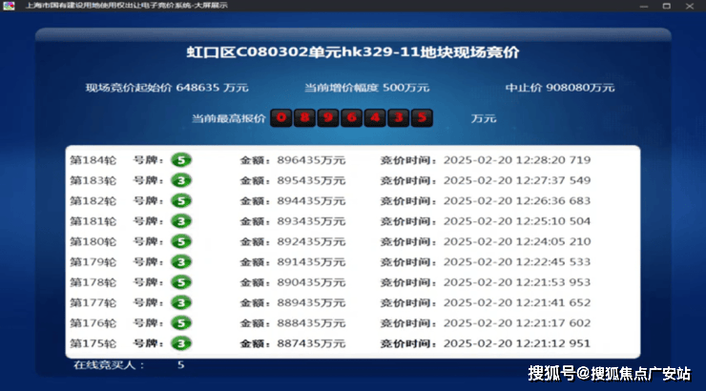Click bid time 2025-02-20 12:27:37 549

pos(517,180)
